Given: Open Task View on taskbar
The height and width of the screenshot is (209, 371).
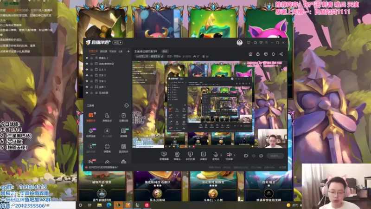Looking at the screenshot, I should tap(90, 205).
